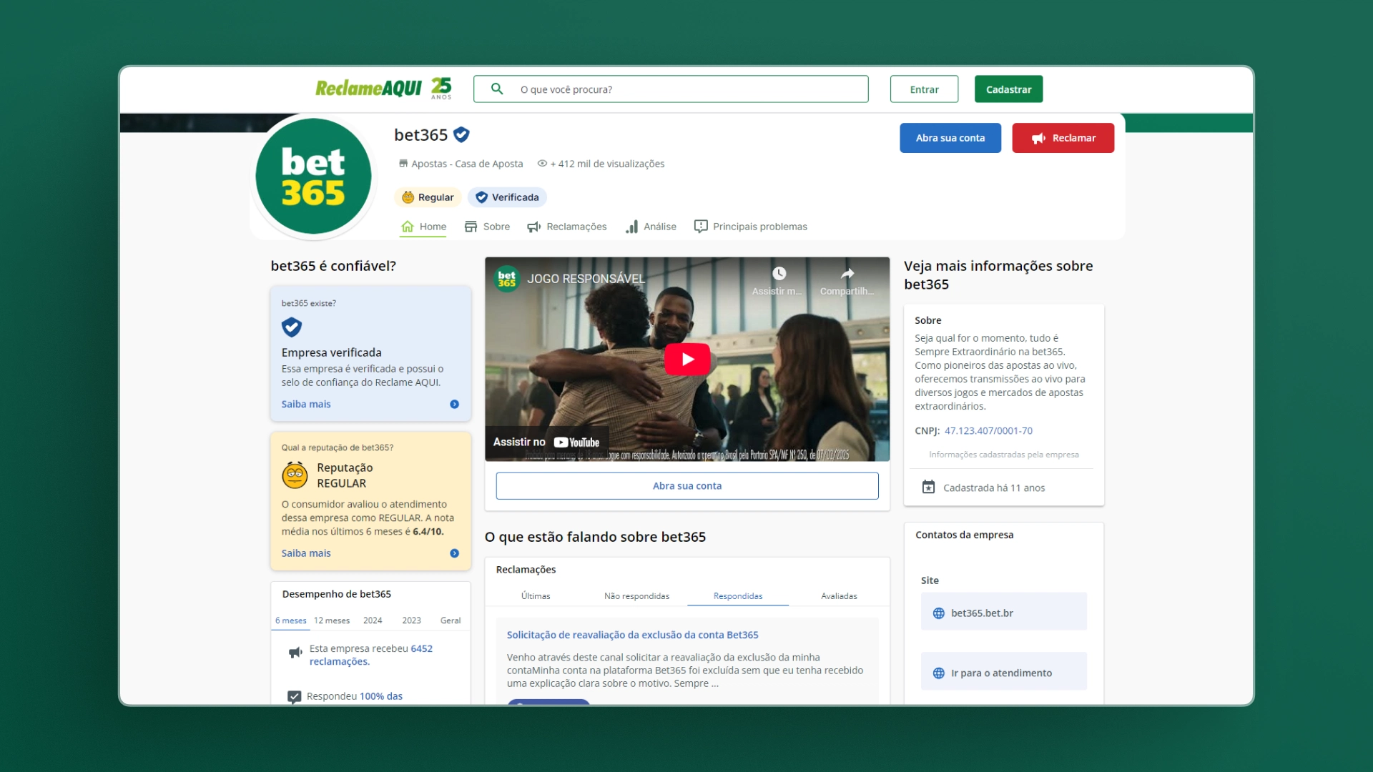
Task: Focus the 'O que você procura?' search field
Action: point(671,89)
